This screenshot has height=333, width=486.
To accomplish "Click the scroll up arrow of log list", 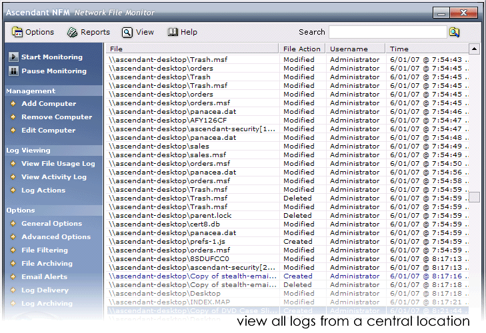I will pos(474,49).
